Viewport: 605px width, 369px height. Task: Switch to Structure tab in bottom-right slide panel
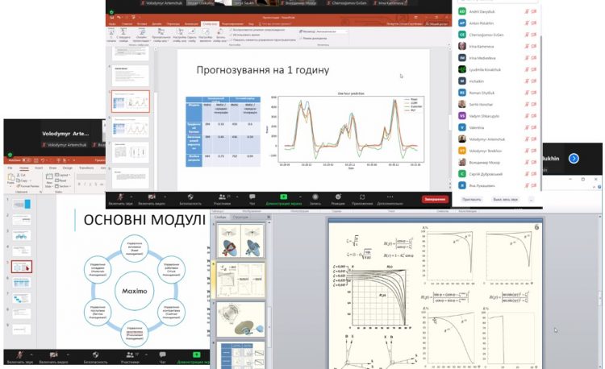tap(240, 218)
